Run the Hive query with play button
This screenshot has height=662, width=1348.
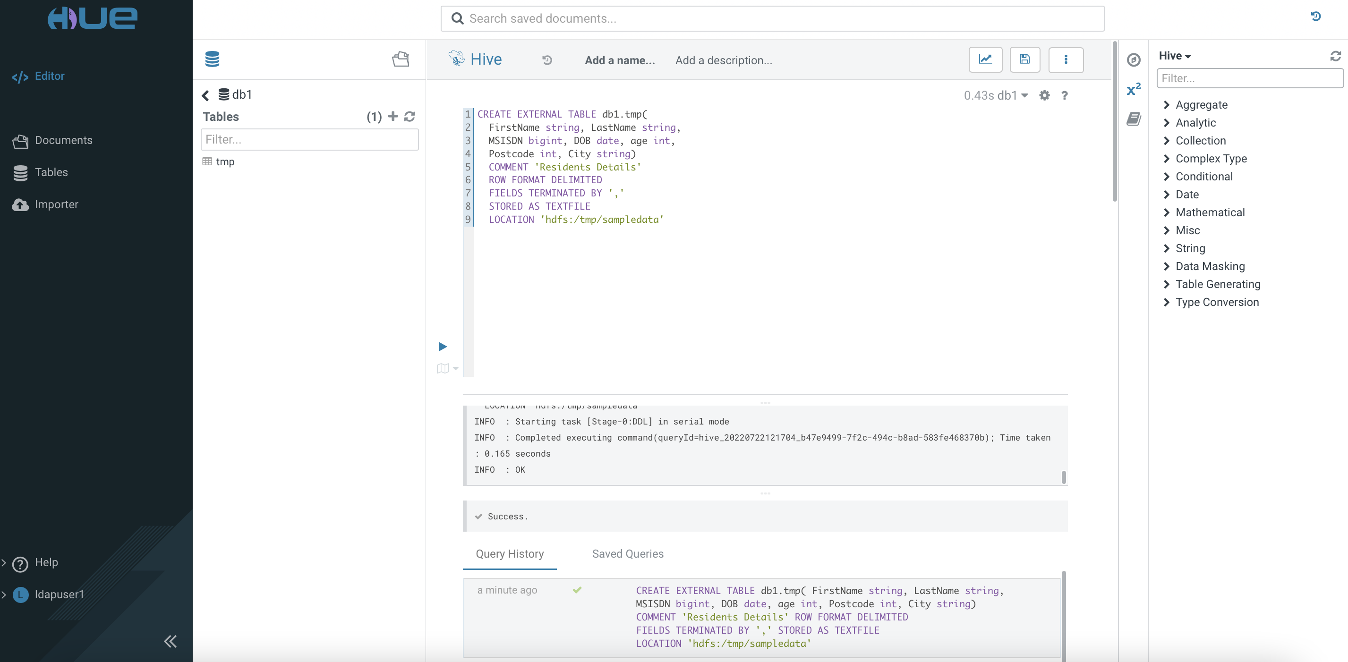(442, 347)
